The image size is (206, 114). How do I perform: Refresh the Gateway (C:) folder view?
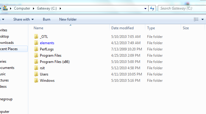point(152,8)
